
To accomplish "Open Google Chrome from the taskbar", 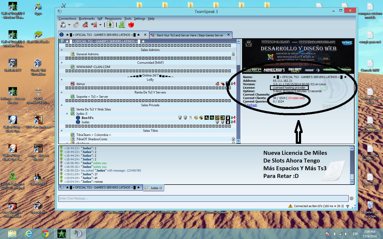I will click(x=45, y=234).
